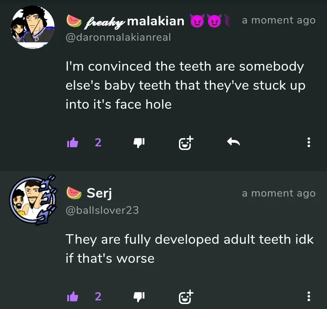Dislike Serj's comment
327x309 pixels.
pos(139,297)
